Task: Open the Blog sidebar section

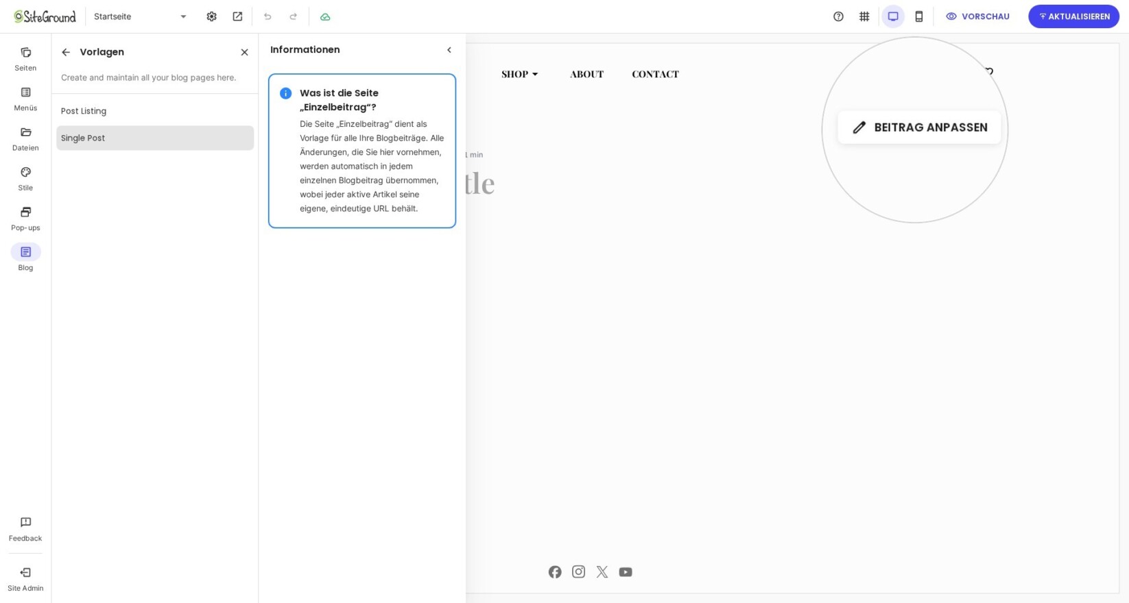Action: point(25,258)
